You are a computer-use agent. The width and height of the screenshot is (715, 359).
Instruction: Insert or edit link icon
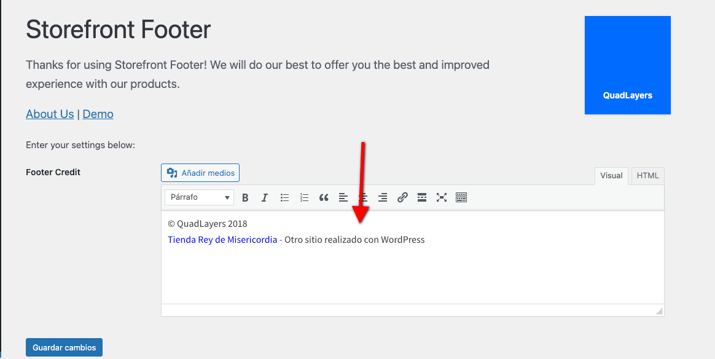coord(402,197)
